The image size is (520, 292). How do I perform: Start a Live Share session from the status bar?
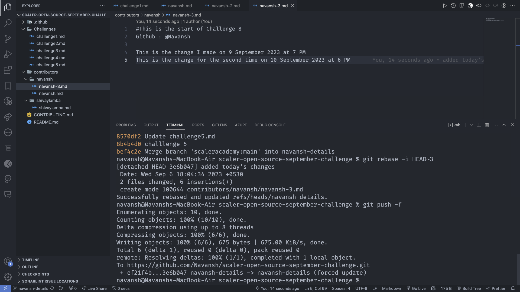coord(94,288)
